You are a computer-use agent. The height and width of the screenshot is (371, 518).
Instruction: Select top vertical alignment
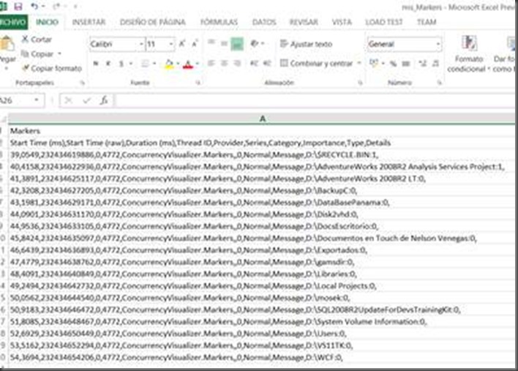click(x=211, y=43)
